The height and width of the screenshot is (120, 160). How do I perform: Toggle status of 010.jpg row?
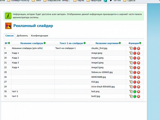[135, 82]
